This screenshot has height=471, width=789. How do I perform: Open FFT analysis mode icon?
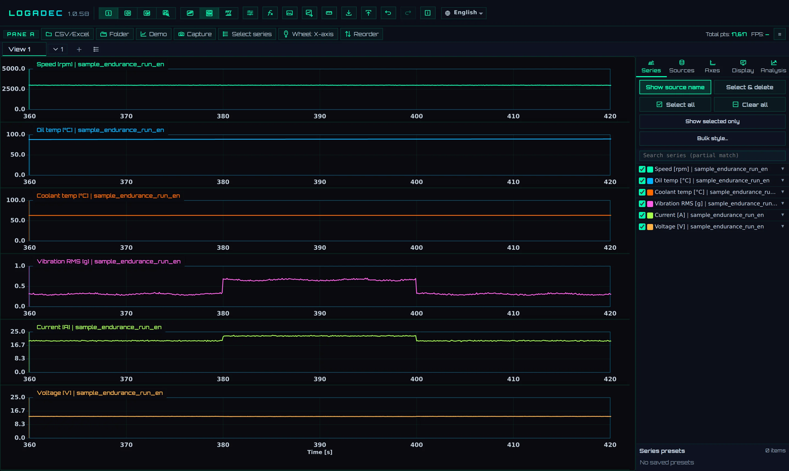tap(228, 13)
